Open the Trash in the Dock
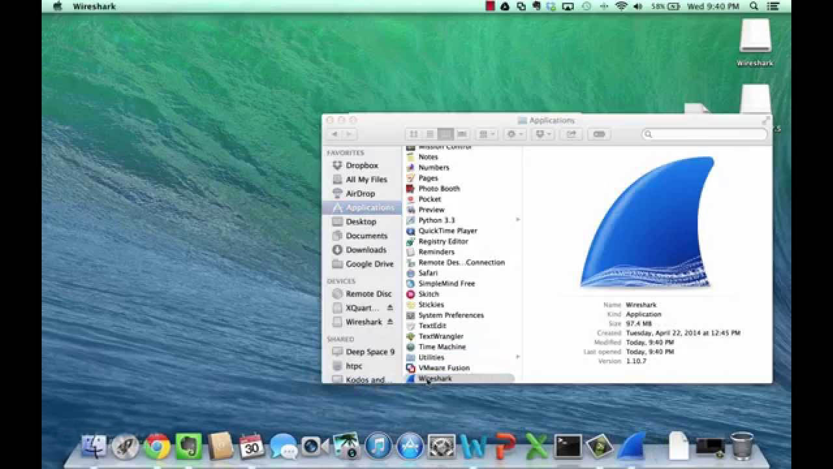Screen dimensions: 833x469 point(741,447)
